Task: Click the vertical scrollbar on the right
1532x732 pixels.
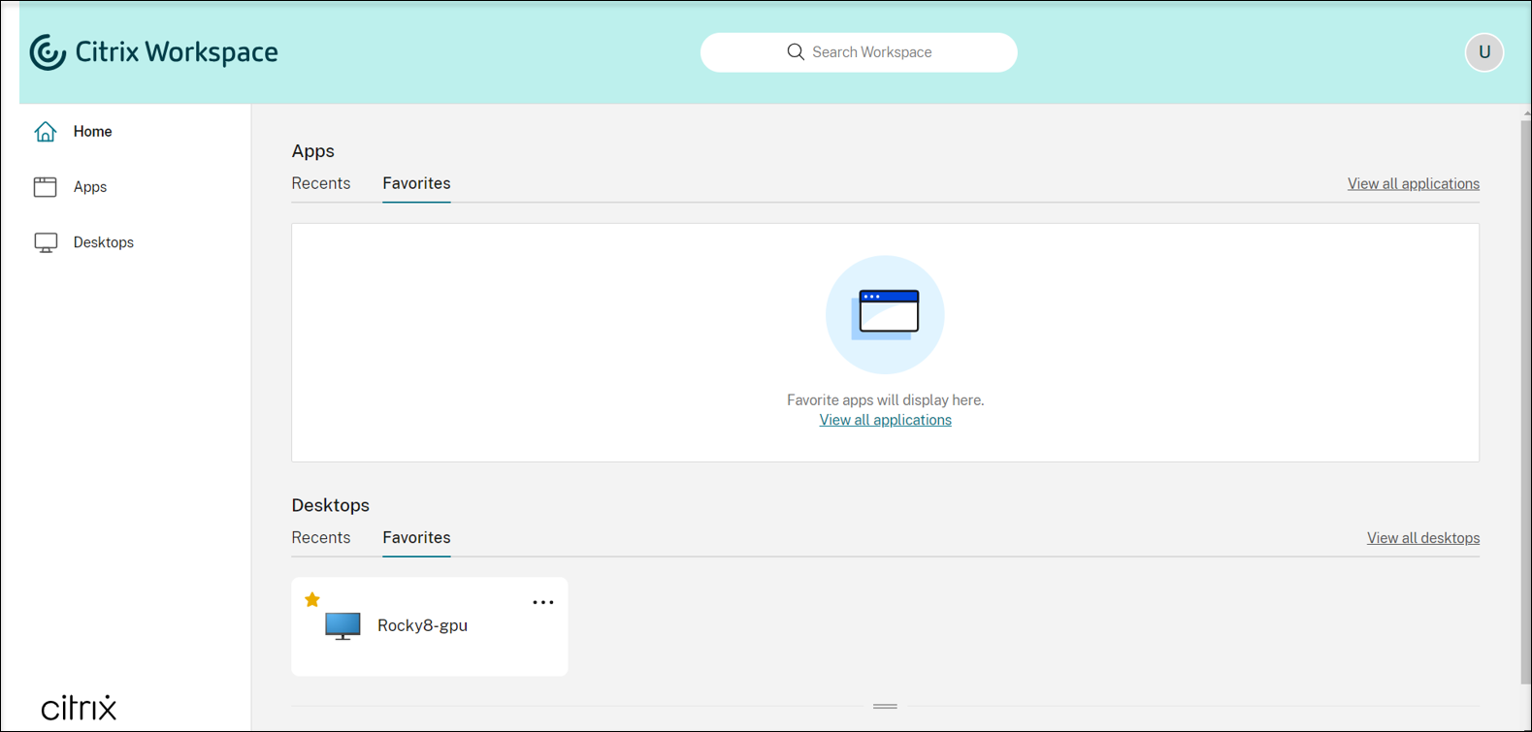Action: tap(1525, 402)
